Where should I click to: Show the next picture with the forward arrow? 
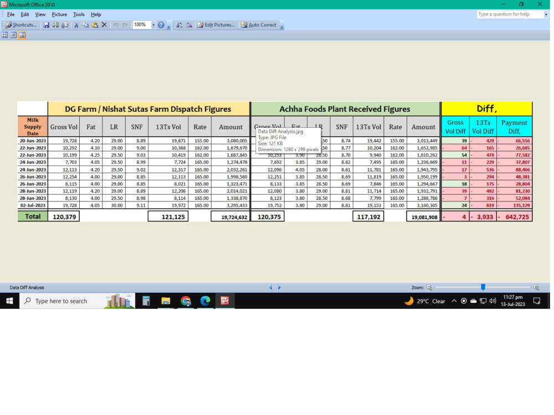[280, 287]
